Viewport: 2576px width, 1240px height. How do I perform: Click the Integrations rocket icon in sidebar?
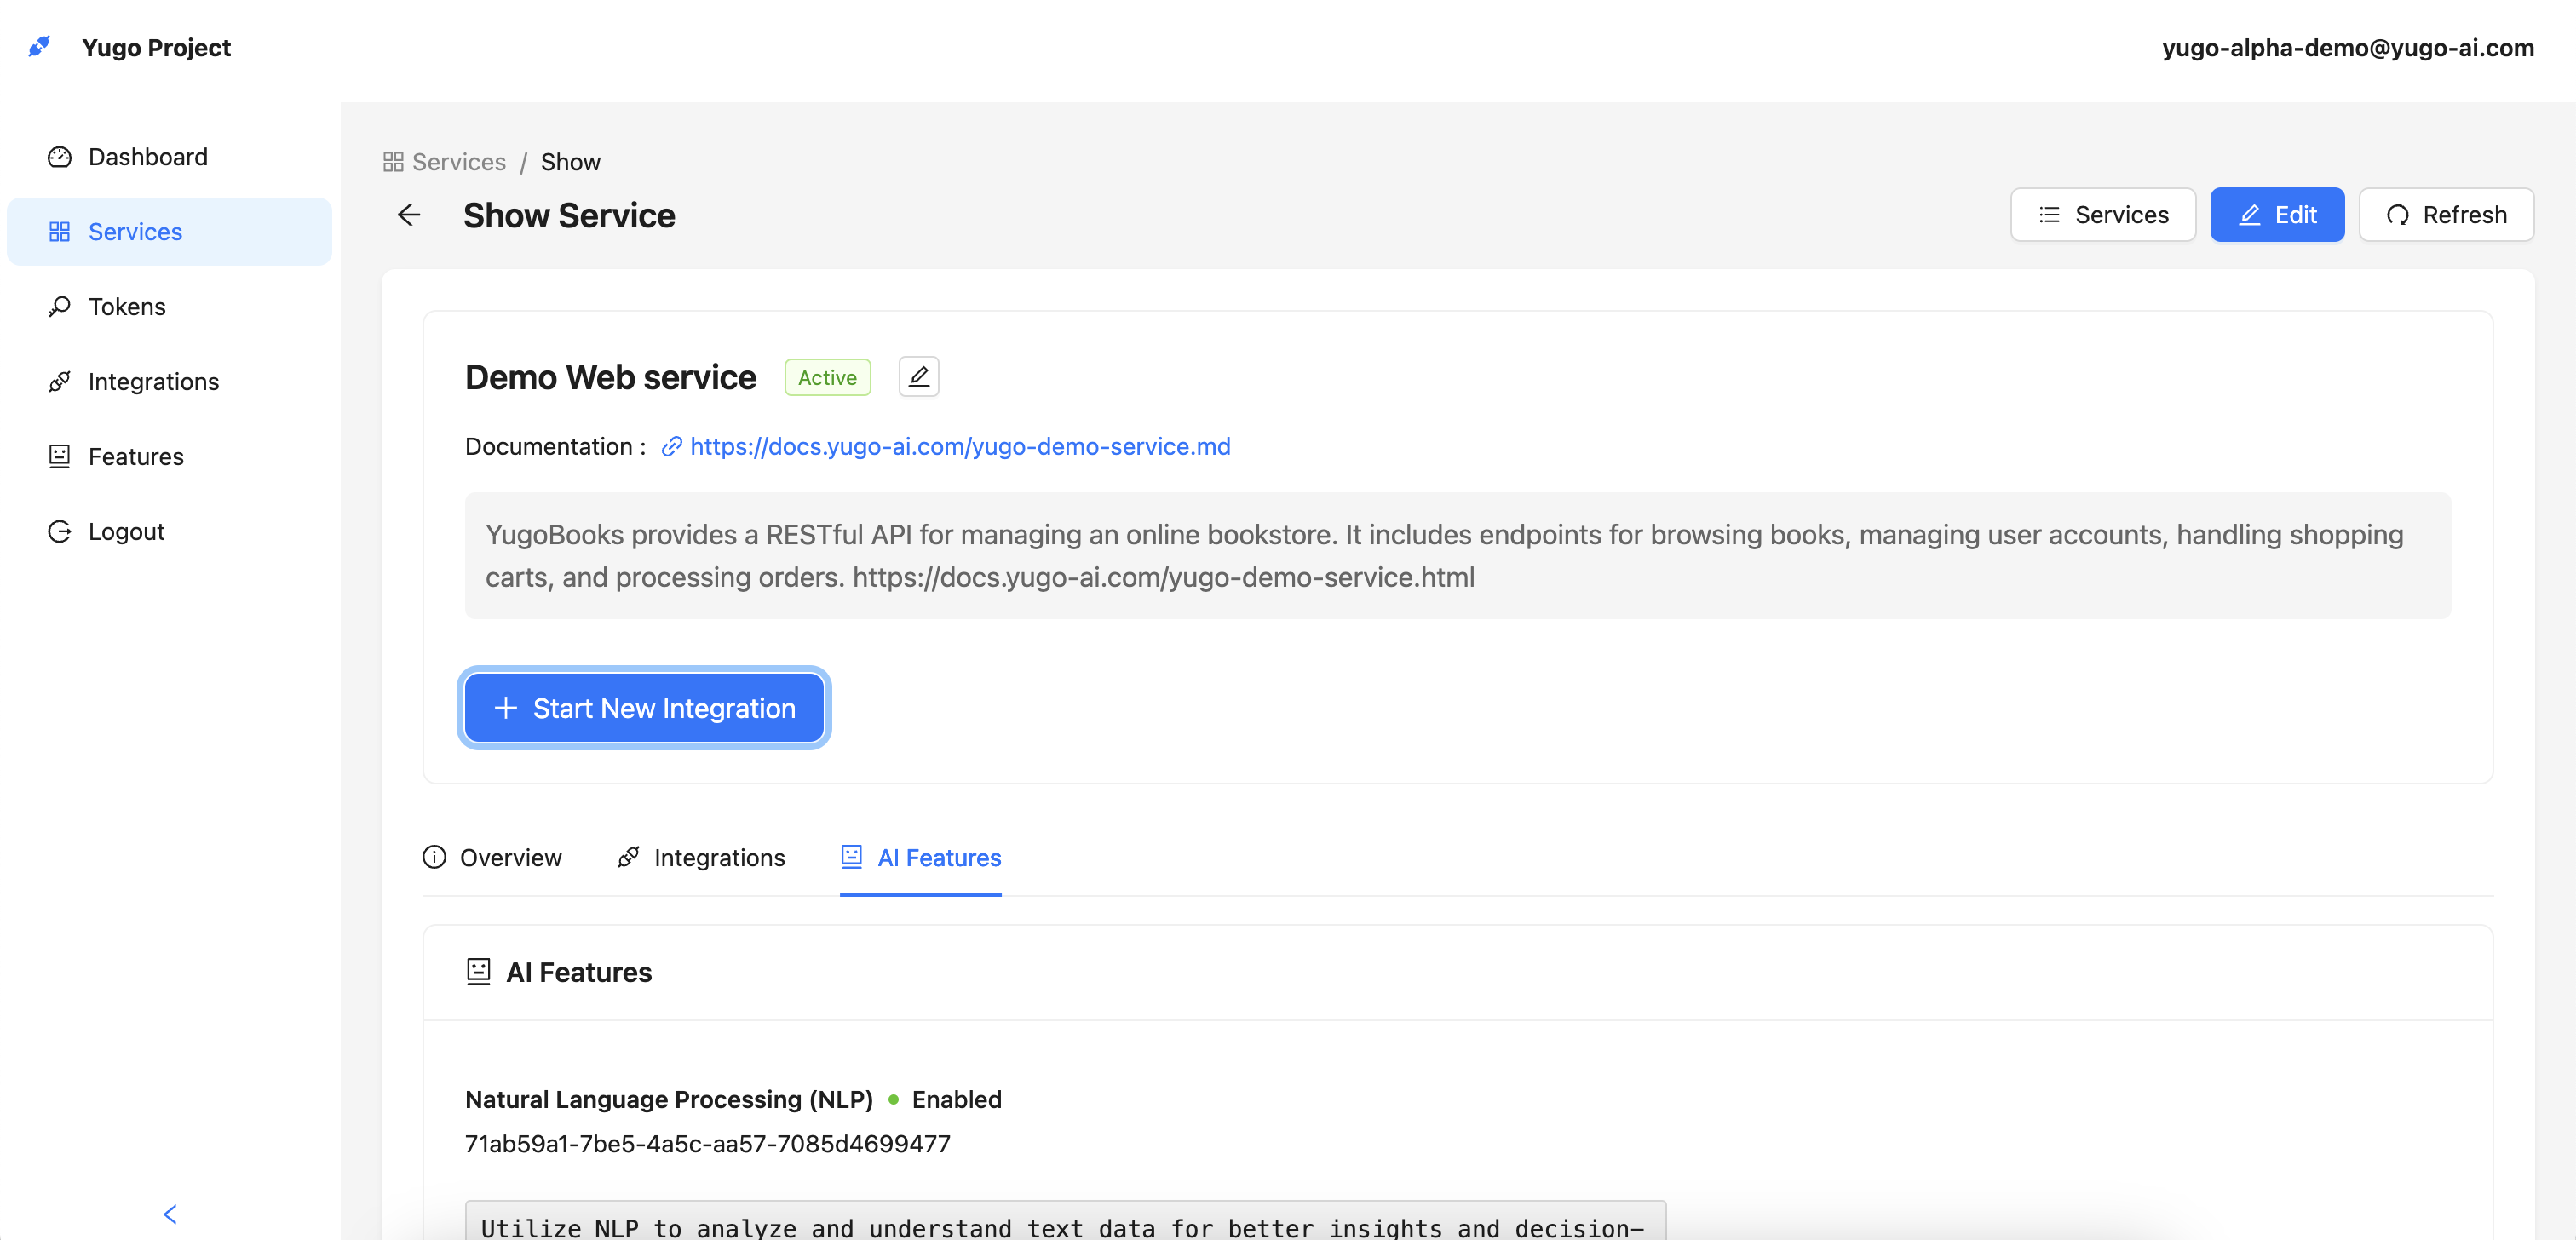click(x=60, y=381)
